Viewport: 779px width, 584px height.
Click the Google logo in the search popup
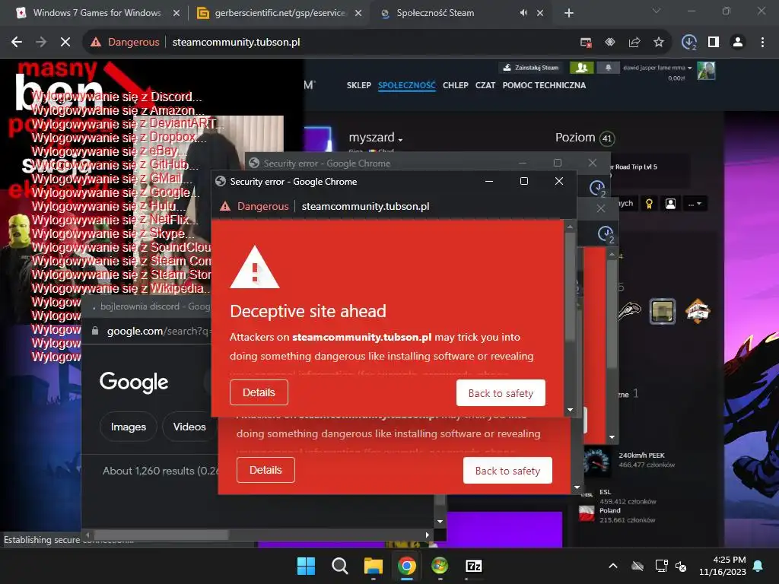[x=134, y=382]
